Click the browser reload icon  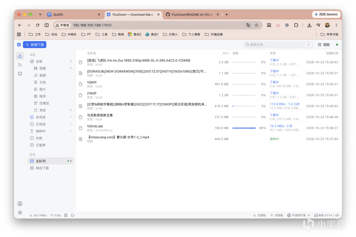coord(38,25)
